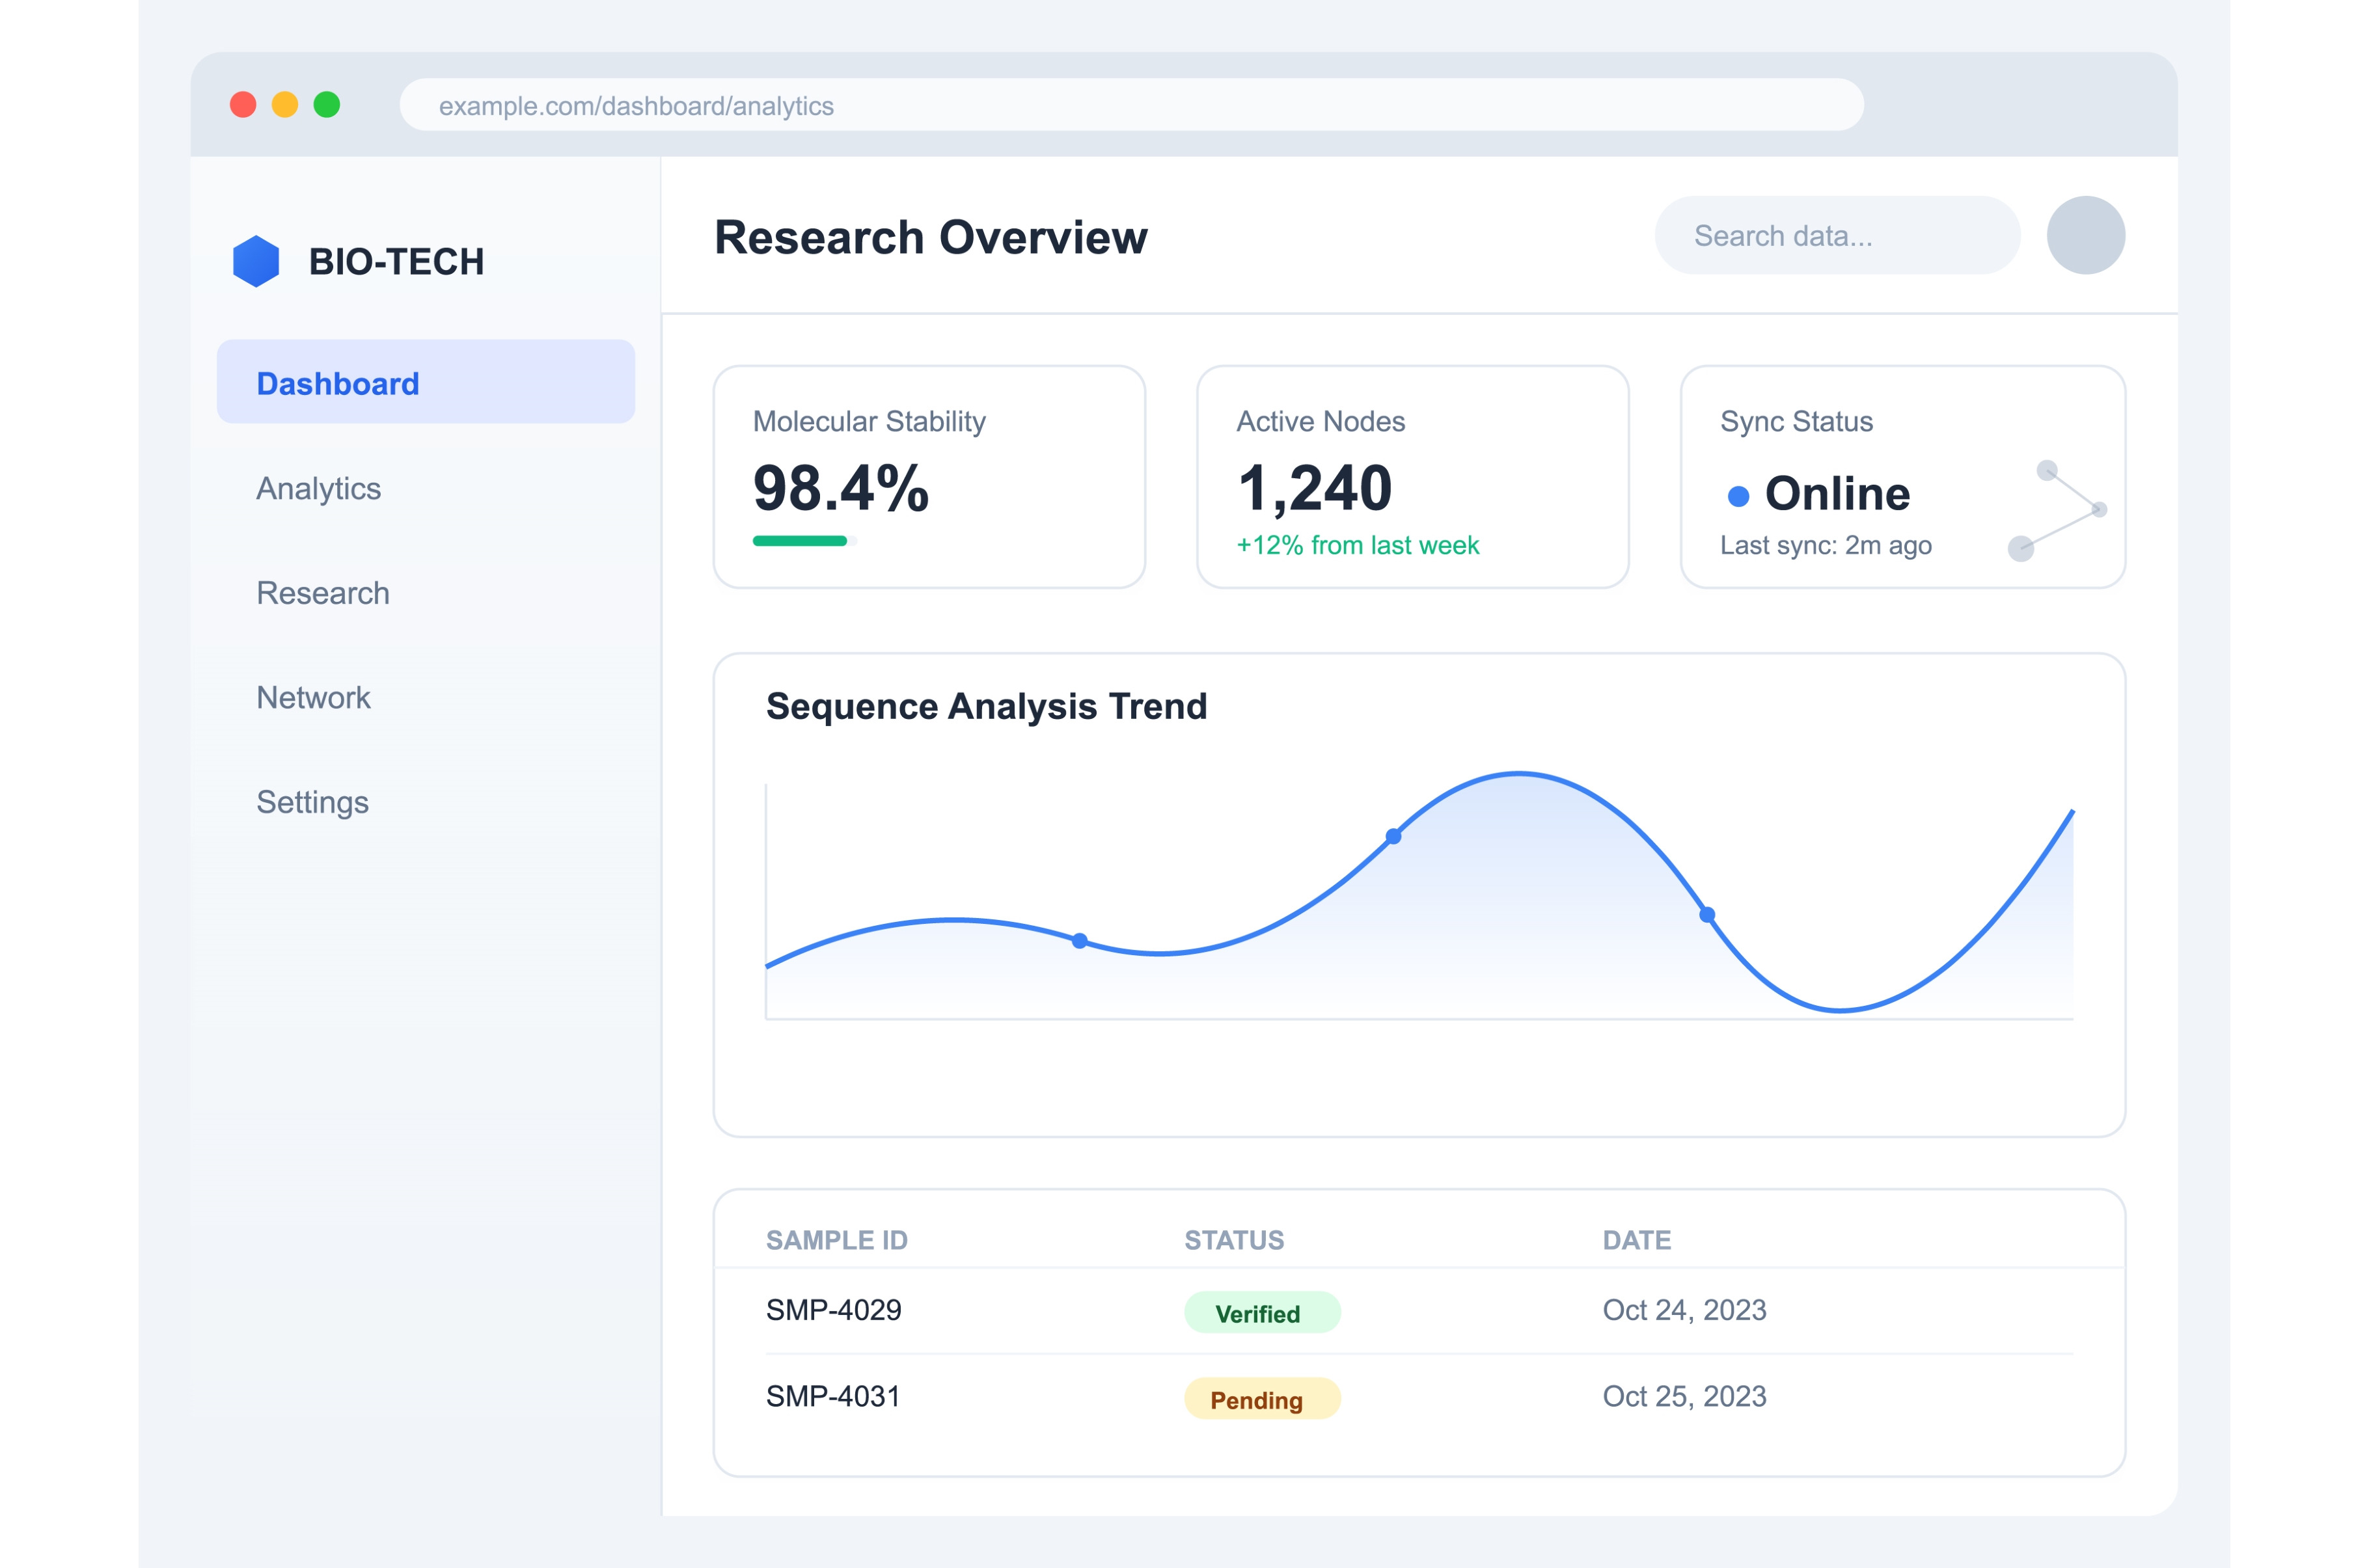
Task: Click Last sync: 2m ago text
Action: (1825, 545)
